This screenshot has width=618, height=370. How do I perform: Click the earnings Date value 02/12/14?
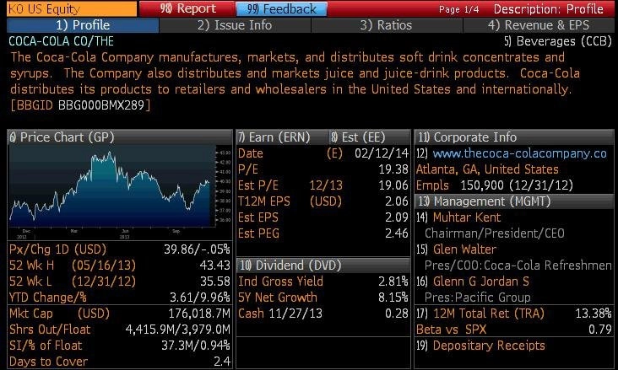[382, 153]
